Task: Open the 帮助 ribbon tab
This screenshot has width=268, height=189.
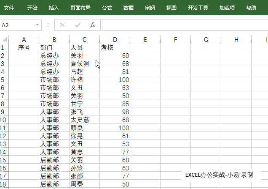Action: pos(251,8)
